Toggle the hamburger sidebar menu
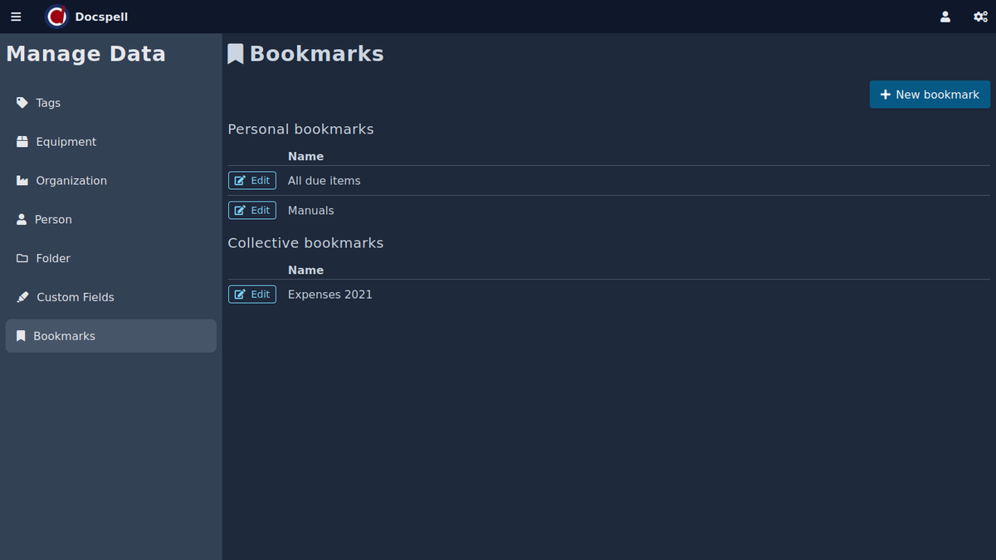Image resolution: width=996 pixels, height=560 pixels. (x=16, y=17)
